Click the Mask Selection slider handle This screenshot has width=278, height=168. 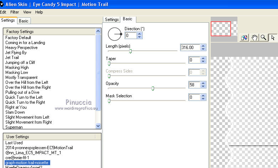click(x=109, y=101)
